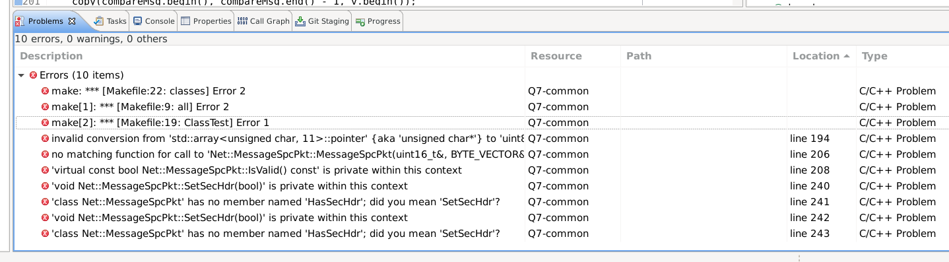Close the Problems tab
This screenshot has width=949, height=262.
72,21
